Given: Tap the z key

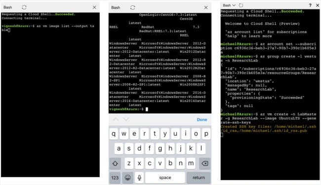Looking at the screenshot, I should point(129,163).
